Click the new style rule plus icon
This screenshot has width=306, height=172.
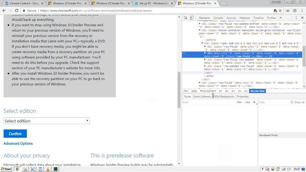click(254, 102)
